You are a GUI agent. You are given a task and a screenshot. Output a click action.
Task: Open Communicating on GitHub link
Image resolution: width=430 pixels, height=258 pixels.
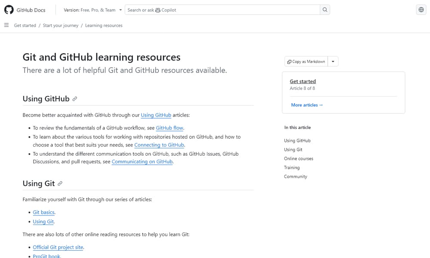(x=142, y=162)
